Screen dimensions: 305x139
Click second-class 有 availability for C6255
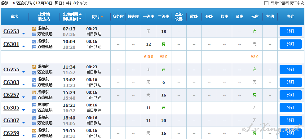point(164,69)
